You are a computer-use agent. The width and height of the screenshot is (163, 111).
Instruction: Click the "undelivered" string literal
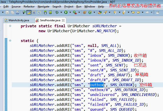tap(102, 95)
